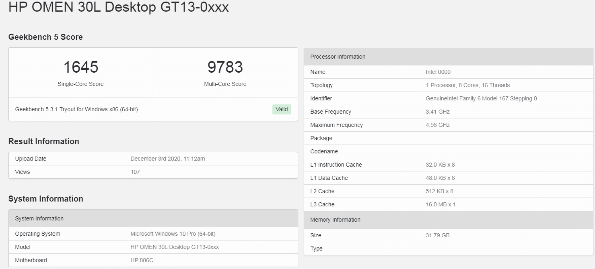Click the Model label in System Information
This screenshot has width=595, height=269.
(x=23, y=247)
